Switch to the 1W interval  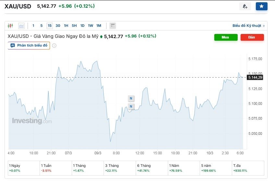91,26
